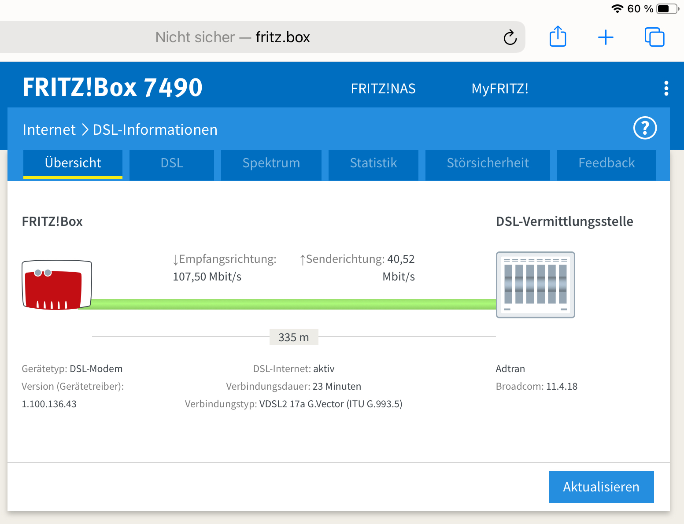The image size is (684, 524).
Task: Switch to the Statistik tab
Action: point(373,165)
